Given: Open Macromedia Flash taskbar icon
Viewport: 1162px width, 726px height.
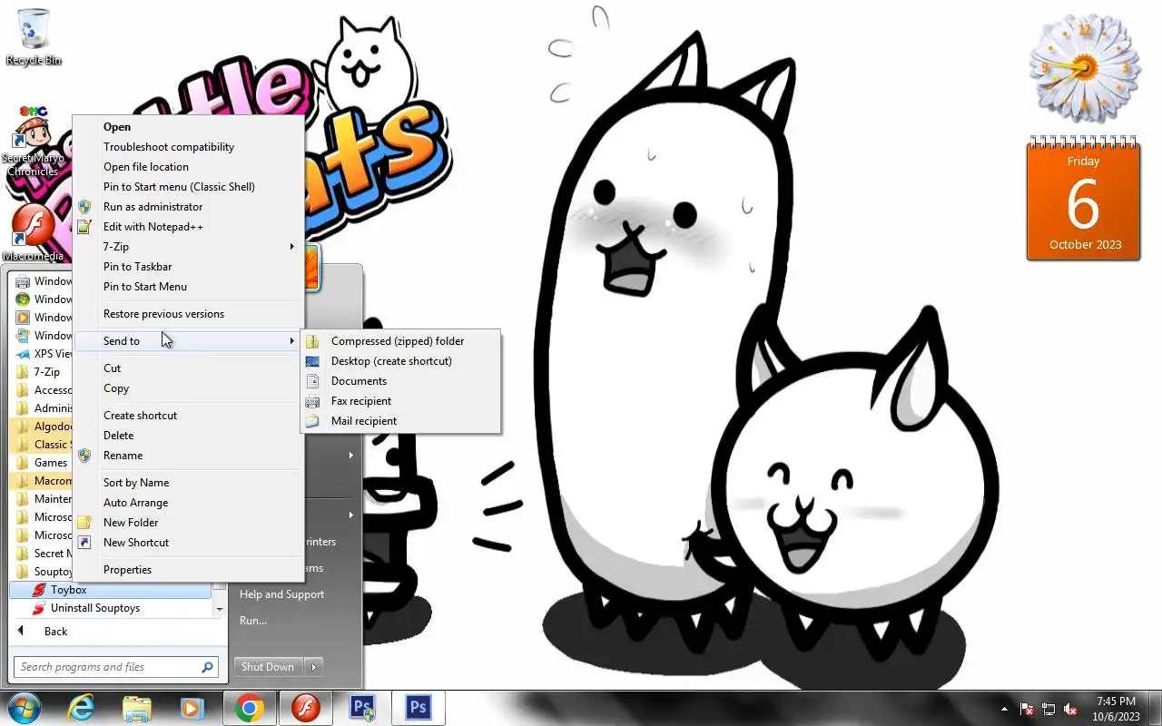Looking at the screenshot, I should point(306,708).
